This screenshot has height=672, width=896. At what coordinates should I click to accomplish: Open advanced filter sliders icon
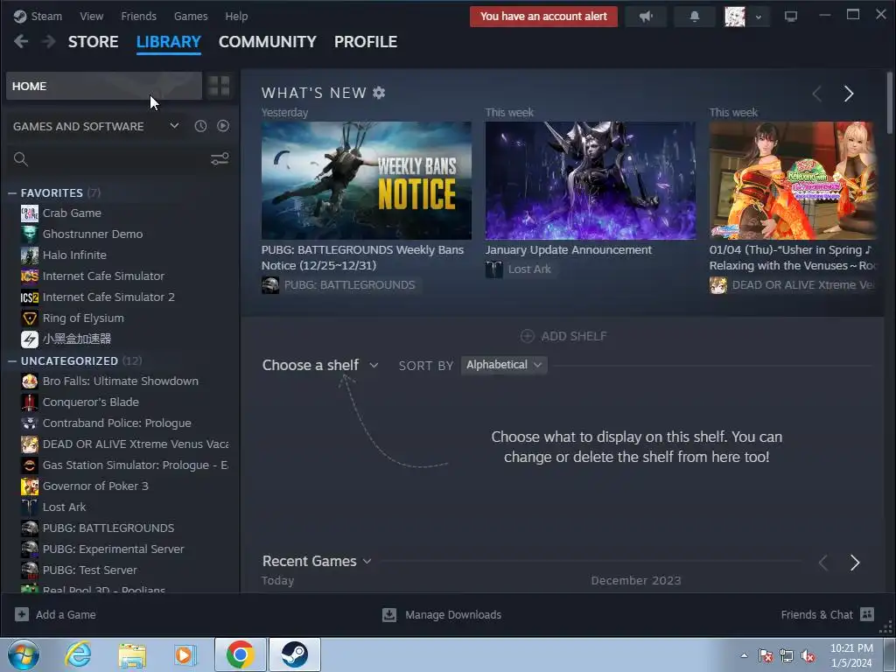tap(220, 159)
